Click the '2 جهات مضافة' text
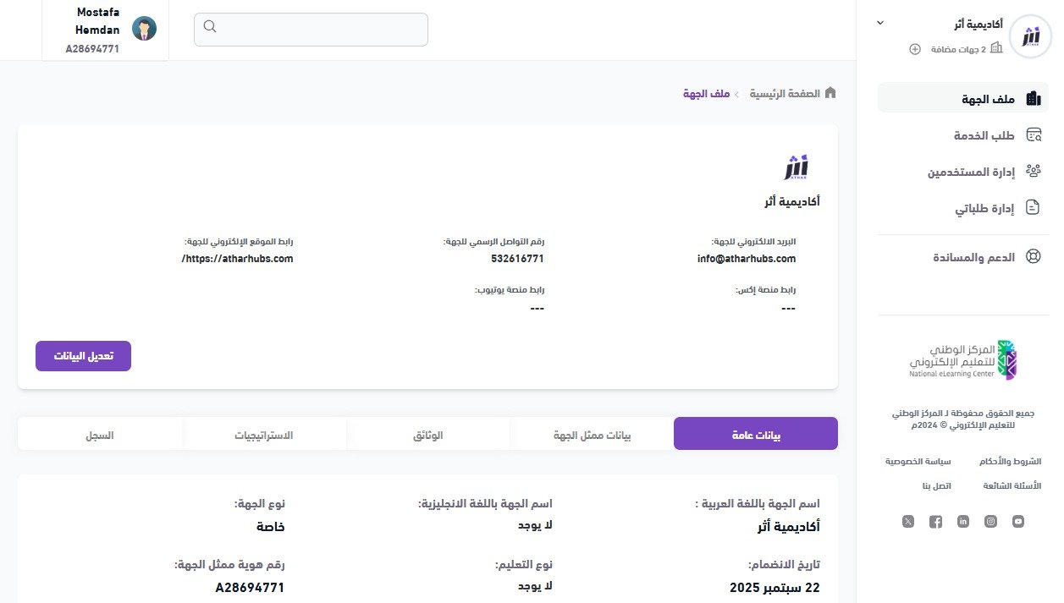1064x603 pixels. click(958, 49)
